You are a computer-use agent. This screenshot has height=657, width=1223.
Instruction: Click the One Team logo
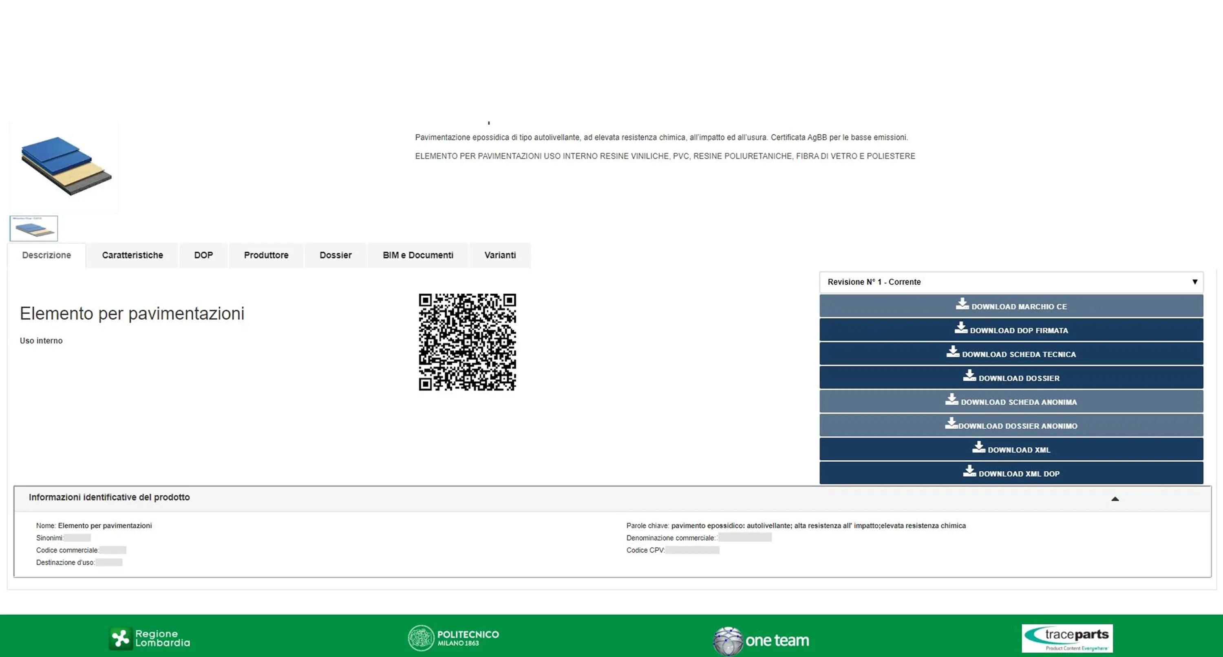761,640
